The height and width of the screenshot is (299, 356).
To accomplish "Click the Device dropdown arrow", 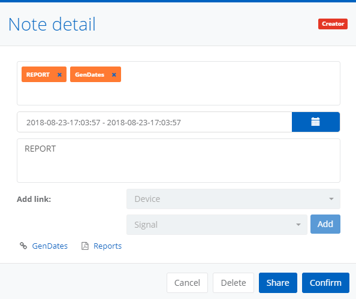I will [331, 199].
